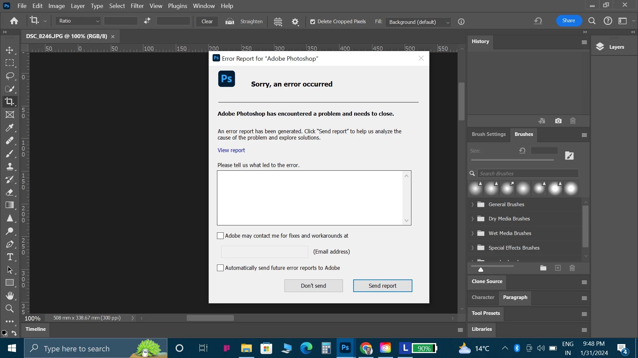Select the Eraser tool

pyautogui.click(x=10, y=192)
